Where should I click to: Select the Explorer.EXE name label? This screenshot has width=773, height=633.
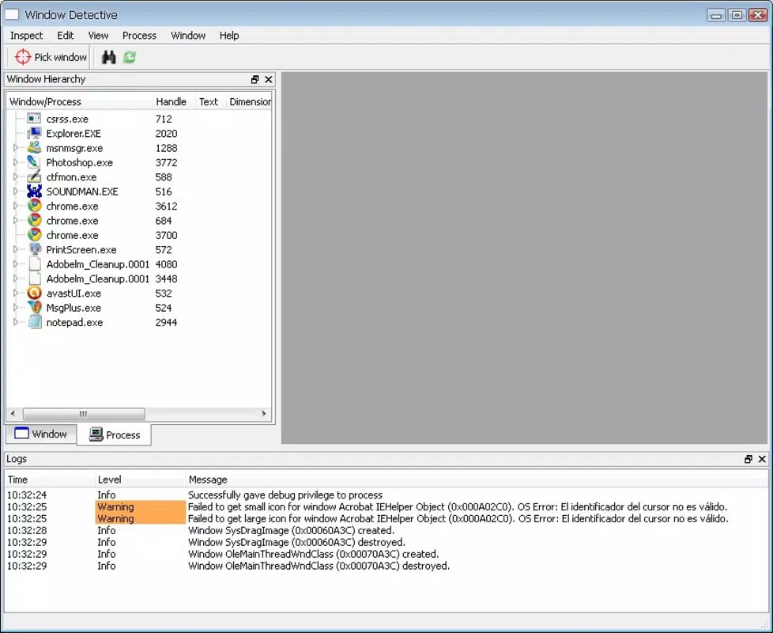coord(74,134)
